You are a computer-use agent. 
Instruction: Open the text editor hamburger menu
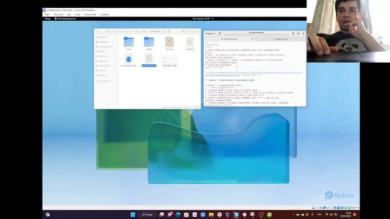point(298,33)
